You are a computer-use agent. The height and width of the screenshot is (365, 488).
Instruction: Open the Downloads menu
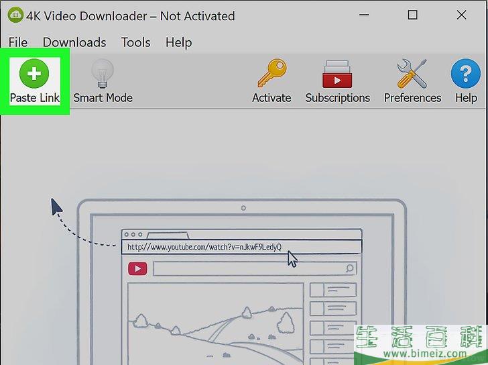(74, 42)
